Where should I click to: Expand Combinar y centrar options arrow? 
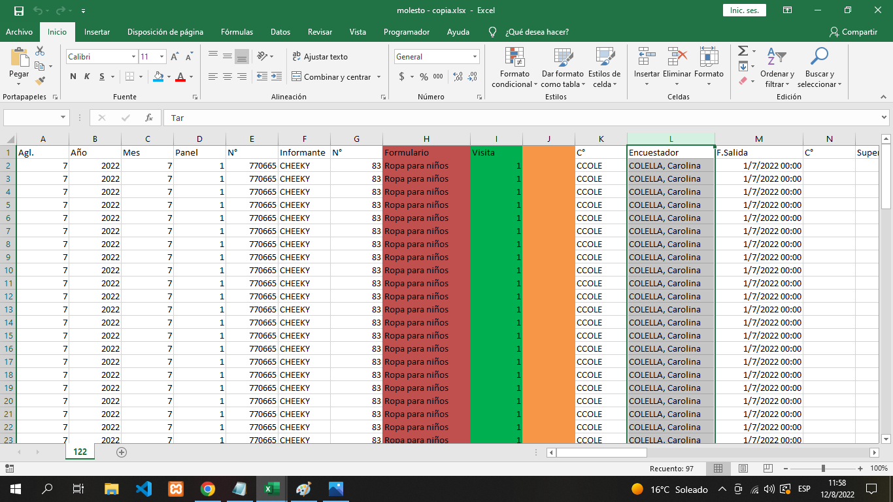tap(379, 77)
